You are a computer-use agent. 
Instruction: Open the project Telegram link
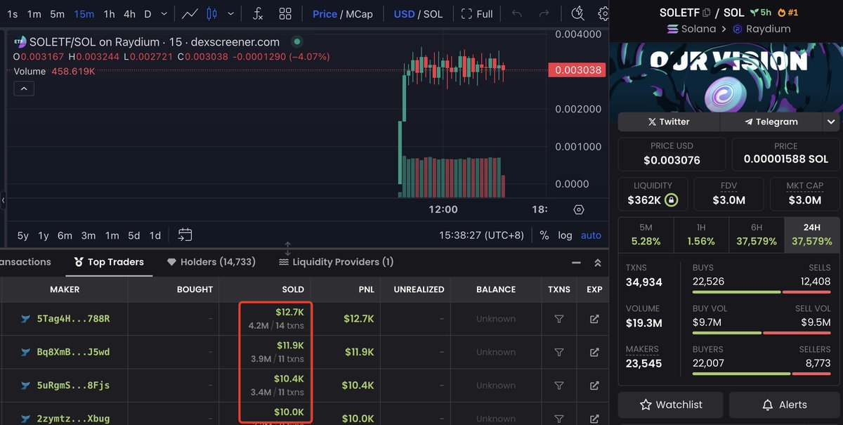(x=771, y=122)
